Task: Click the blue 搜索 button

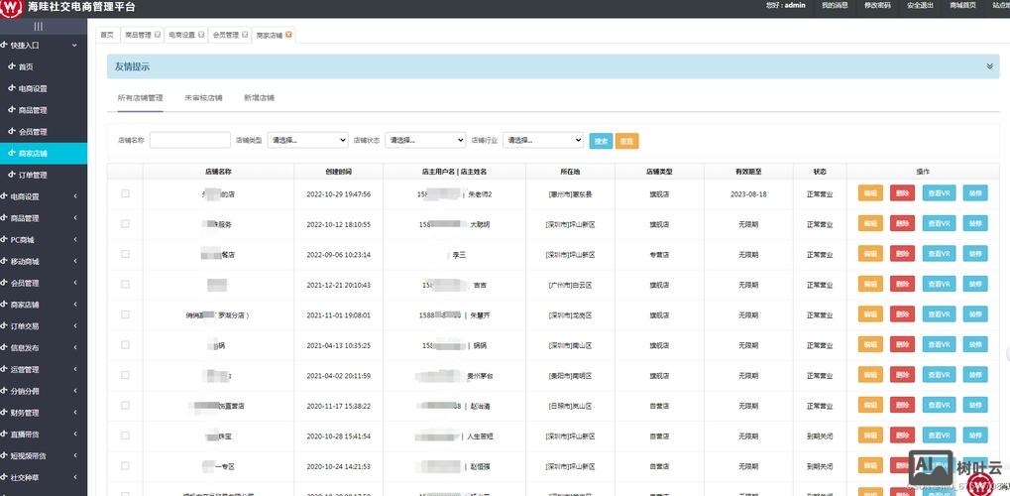Action: [x=601, y=141]
